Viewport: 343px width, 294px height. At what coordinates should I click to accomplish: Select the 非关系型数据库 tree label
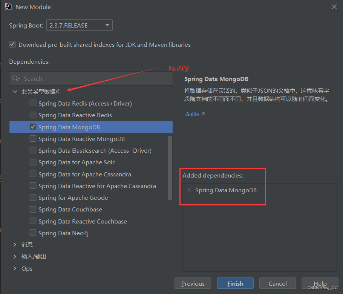[41, 92]
